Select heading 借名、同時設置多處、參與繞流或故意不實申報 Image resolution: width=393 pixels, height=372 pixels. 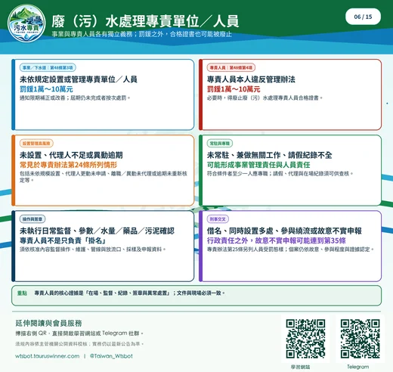tap(284, 231)
